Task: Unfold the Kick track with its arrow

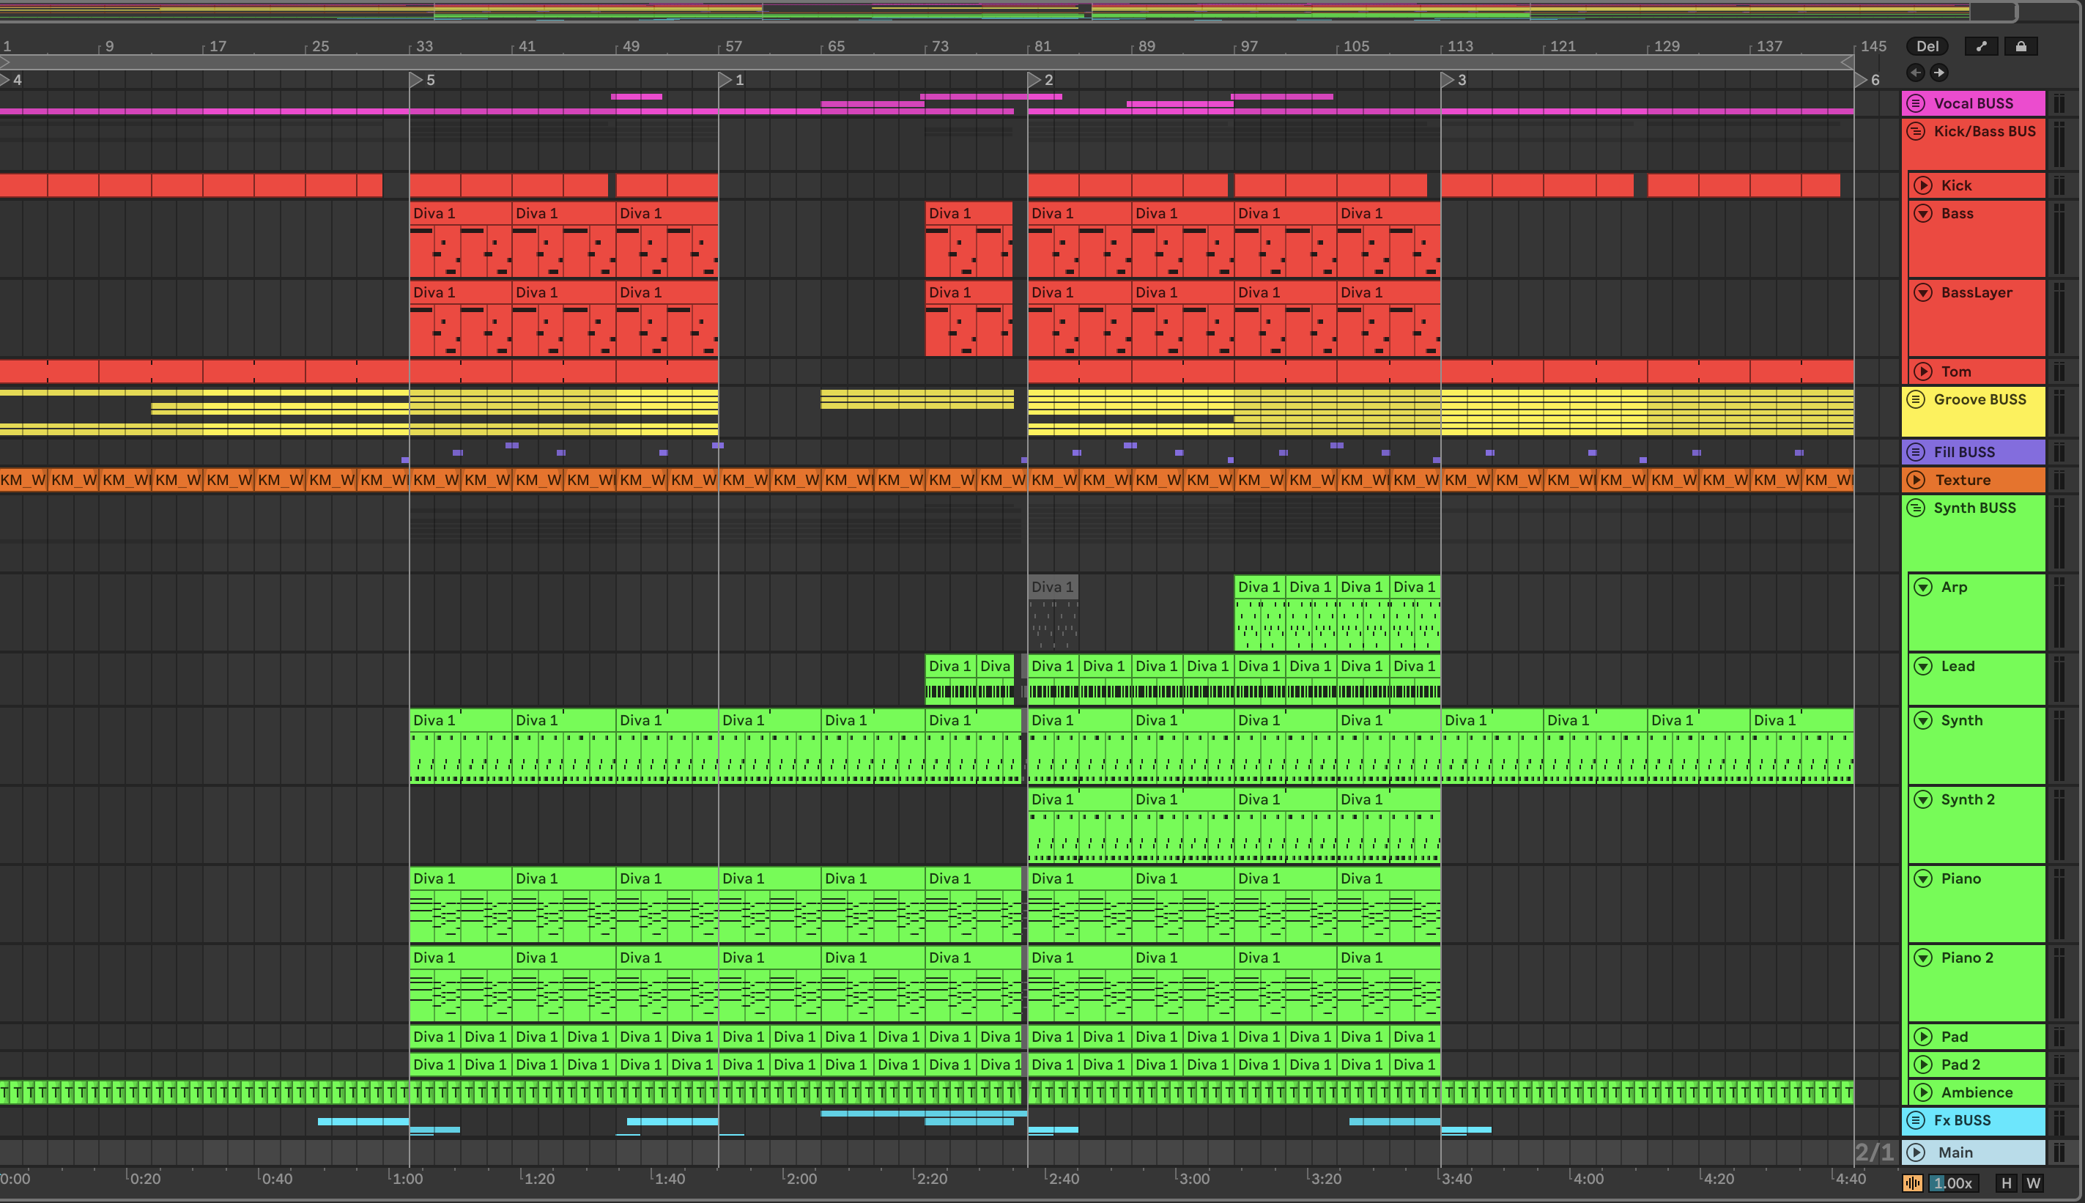Action: (x=1923, y=185)
